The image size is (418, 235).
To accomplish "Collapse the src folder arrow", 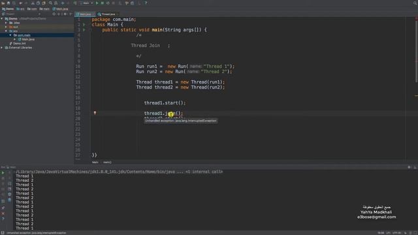I will [6, 31].
